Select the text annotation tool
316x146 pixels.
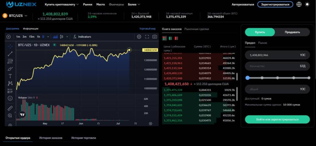click(x=10, y=76)
